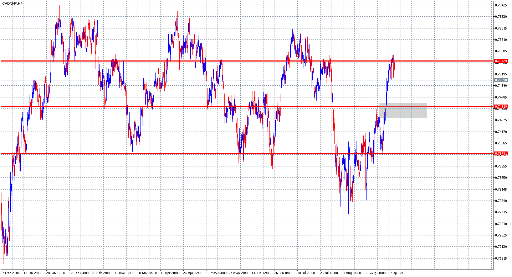The image size is (512, 277).
Task: Click the 0.75195 price axis label
Action: coord(501,74)
